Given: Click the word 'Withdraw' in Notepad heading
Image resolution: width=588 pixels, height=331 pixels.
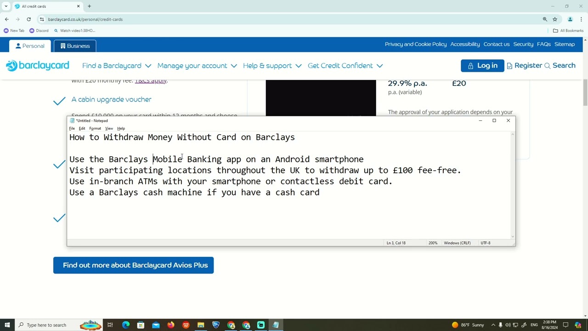Looking at the screenshot, I should [123, 137].
